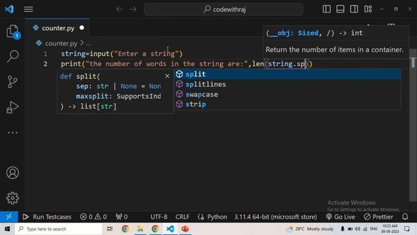Select the splitlines suggestion
This screenshot has width=417, height=235.
(x=287, y=84)
